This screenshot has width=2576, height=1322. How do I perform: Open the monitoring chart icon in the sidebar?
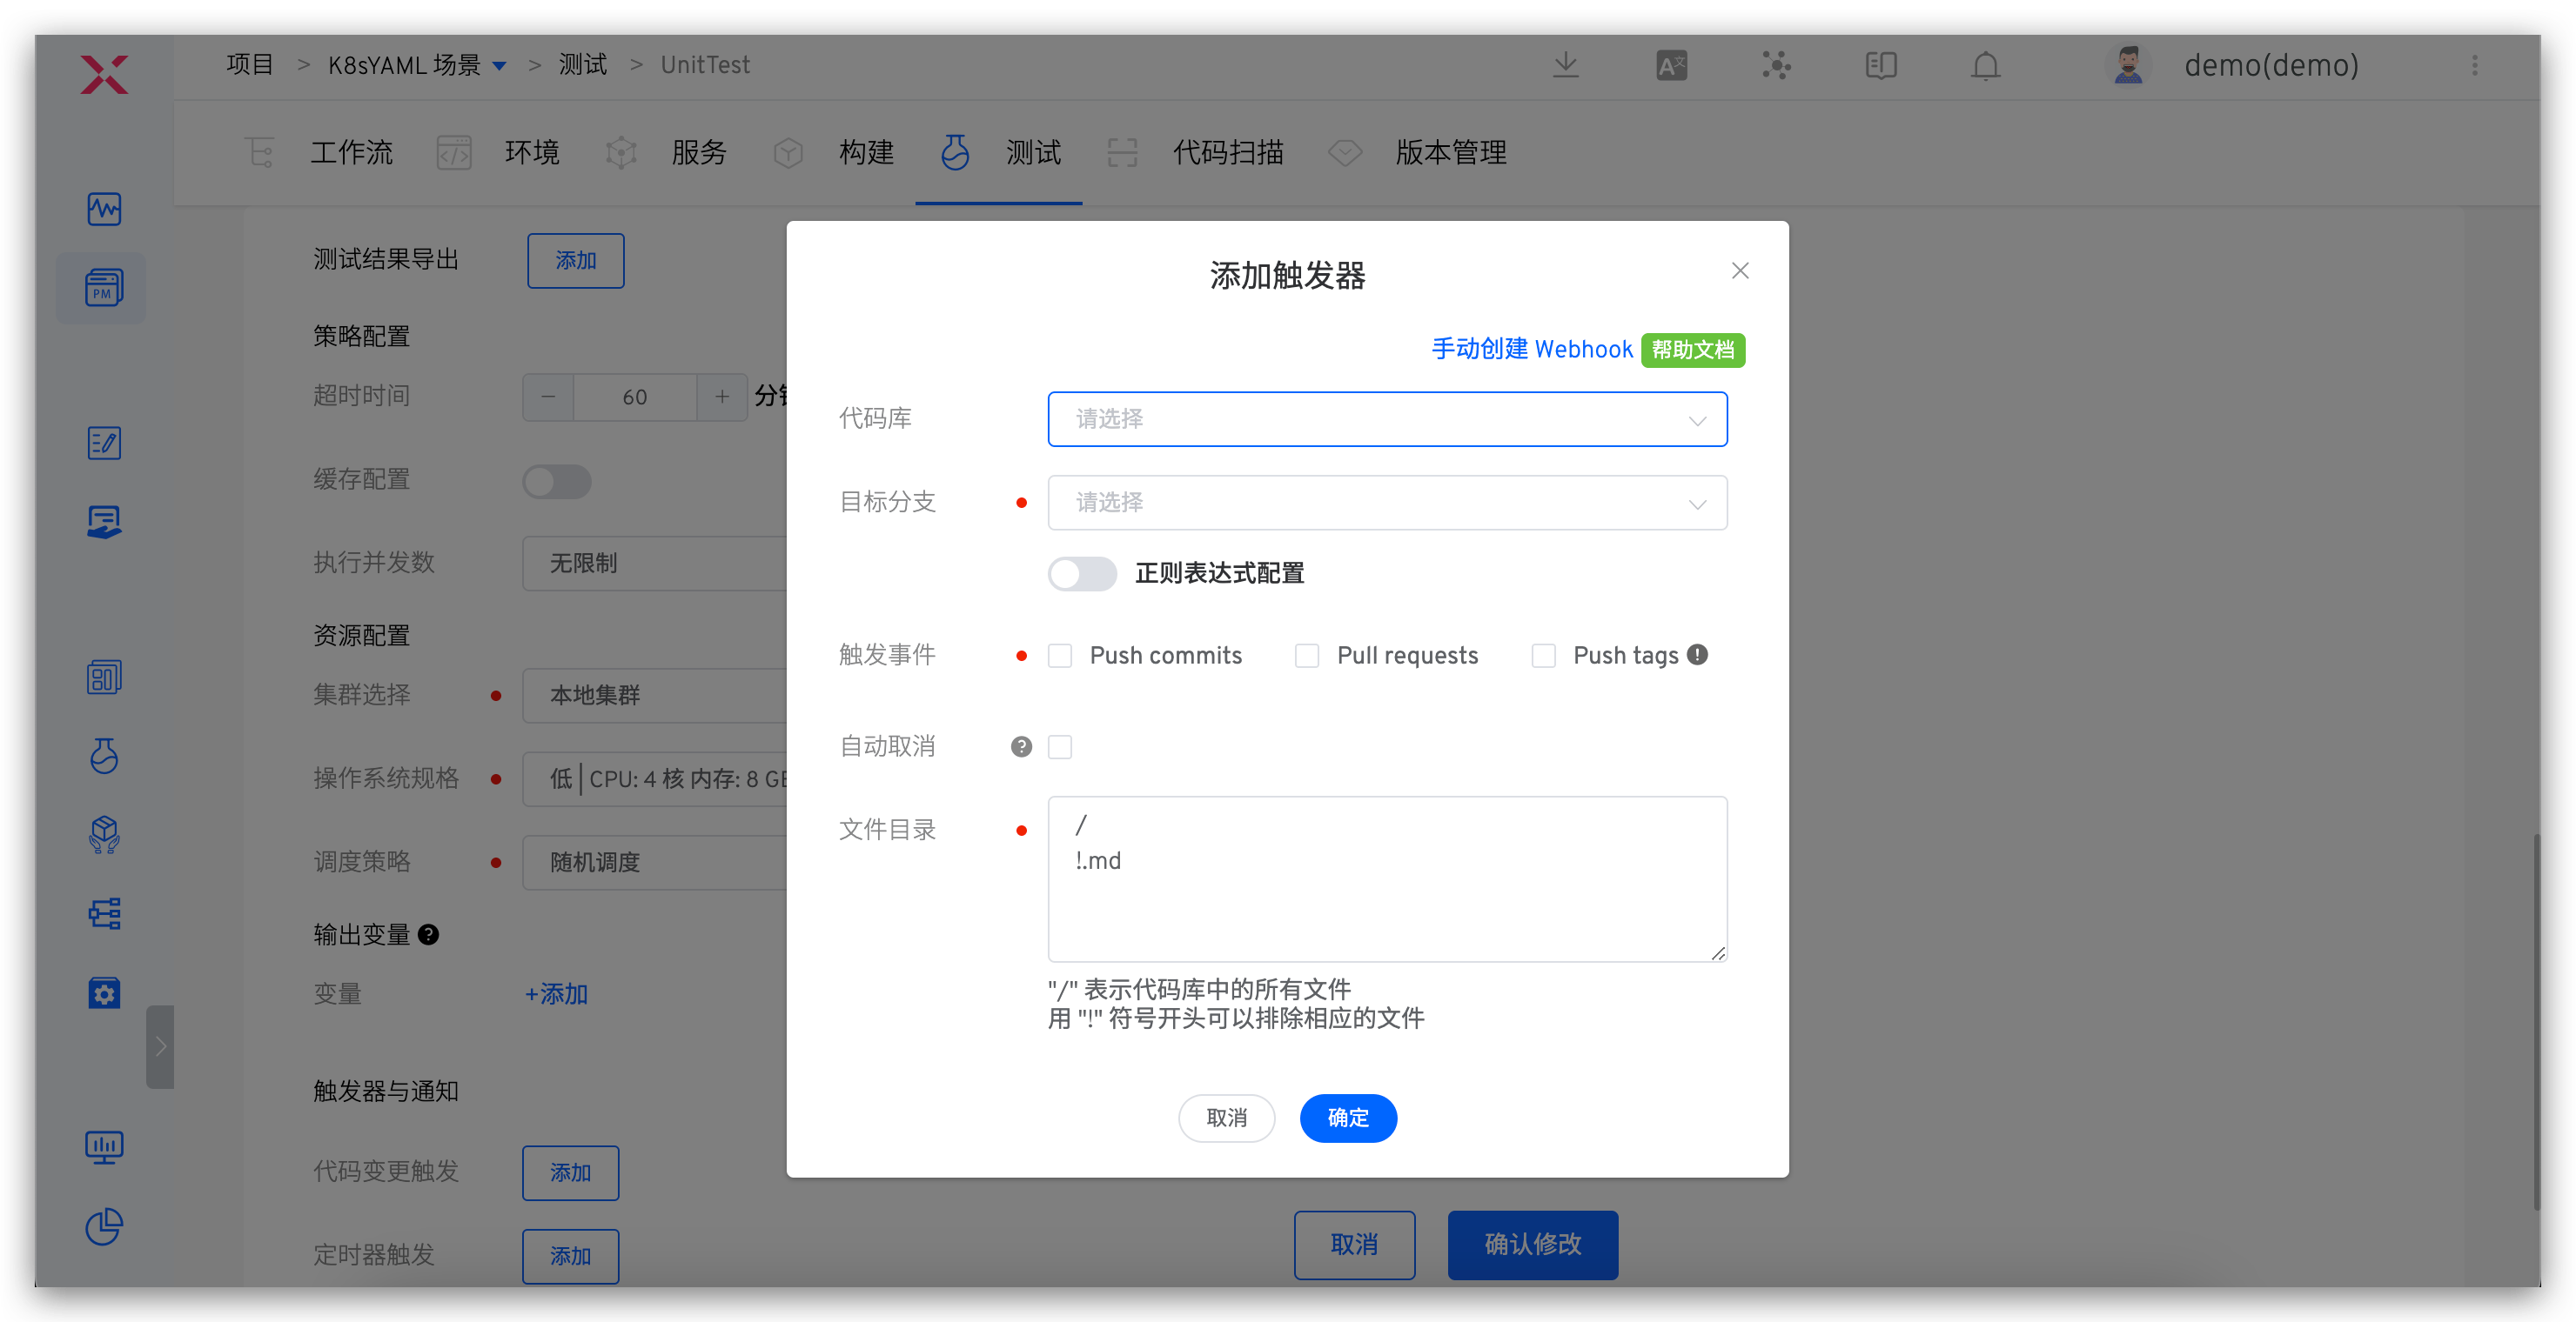click(x=103, y=209)
